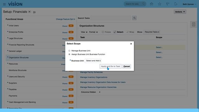Click the Cancel button
Image resolution: width=199 pixels, height=112 pixels.
point(127,66)
